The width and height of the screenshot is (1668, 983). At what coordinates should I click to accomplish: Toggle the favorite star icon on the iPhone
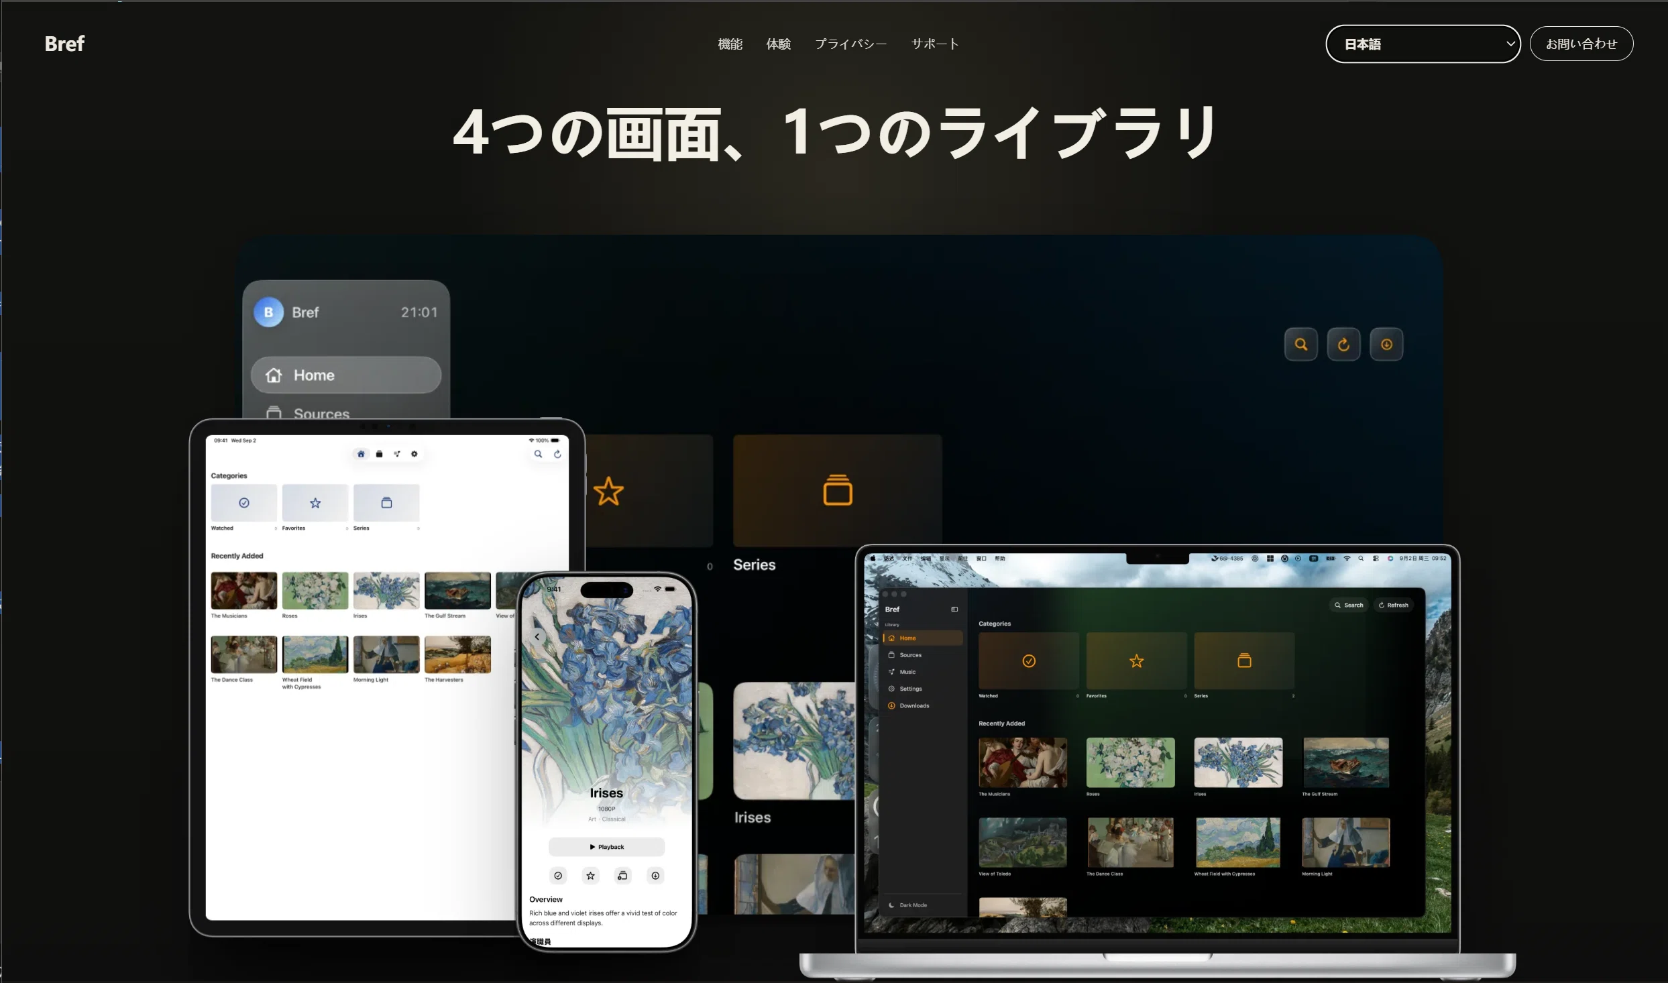(x=590, y=876)
